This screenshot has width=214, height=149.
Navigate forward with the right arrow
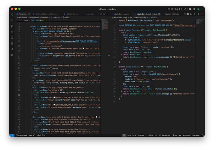(x=198, y=14)
